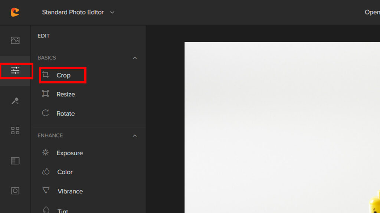
Task: Select the textured square overlay sidebar icon
Action: click(15, 161)
